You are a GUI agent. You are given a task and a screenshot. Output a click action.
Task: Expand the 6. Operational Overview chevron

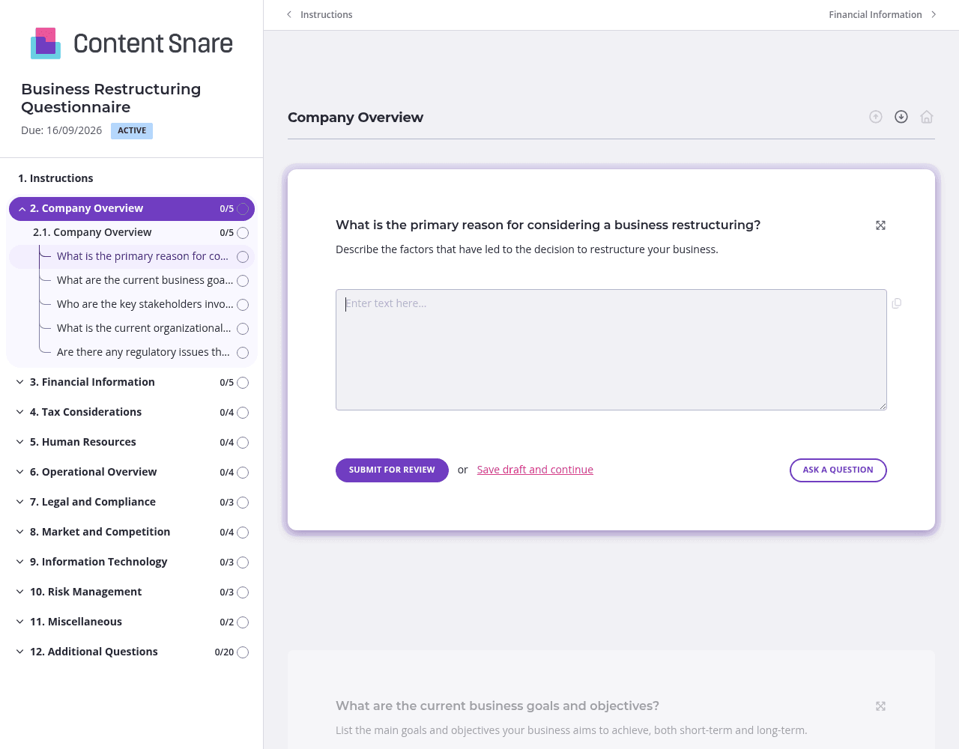point(19,472)
